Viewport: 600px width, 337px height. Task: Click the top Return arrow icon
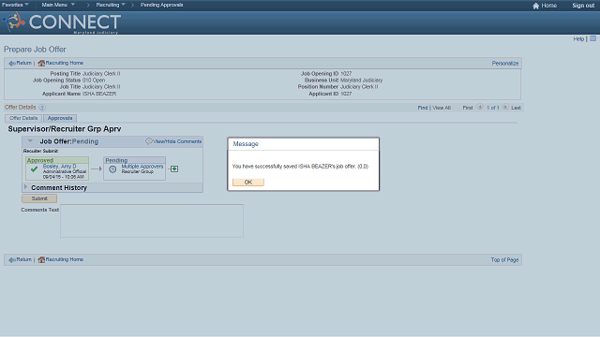[12, 63]
